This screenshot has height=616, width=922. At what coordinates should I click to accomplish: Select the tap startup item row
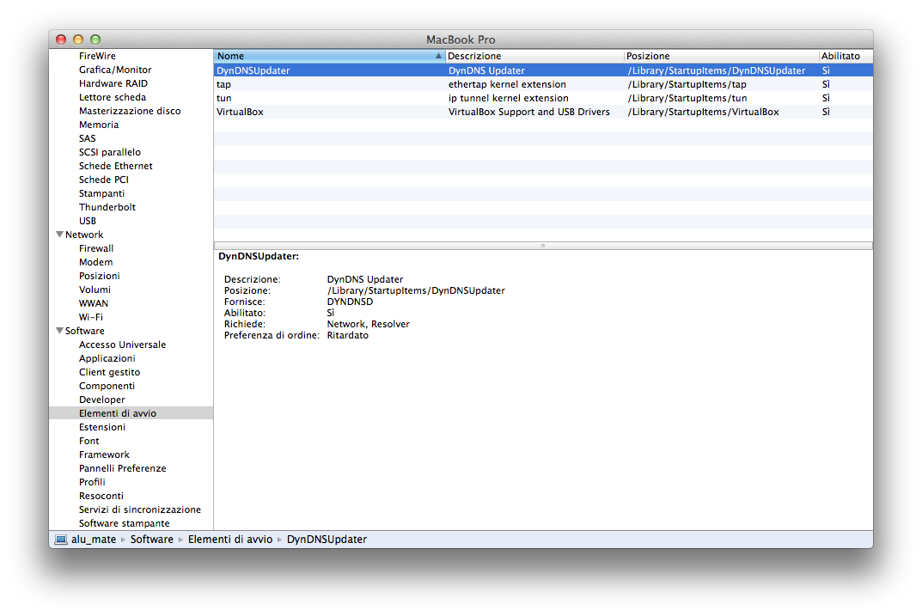pyautogui.click(x=543, y=84)
